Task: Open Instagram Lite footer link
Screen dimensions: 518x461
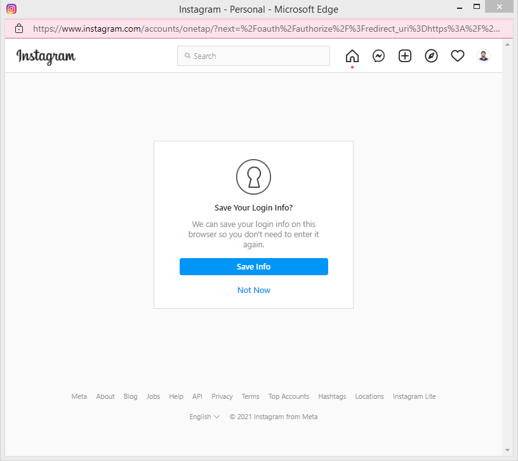Action: point(415,396)
